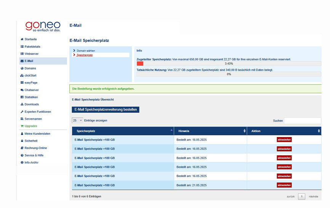Click the Upgrades shopping cart icon
The image size is (330, 208).
tap(22, 126)
